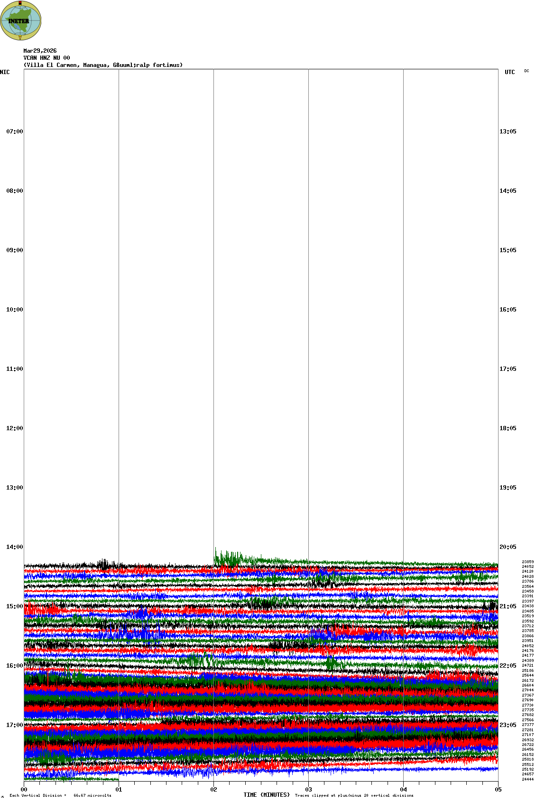
Task: Select the VCAN HNZ NU 00 station label
Action: (x=46, y=58)
